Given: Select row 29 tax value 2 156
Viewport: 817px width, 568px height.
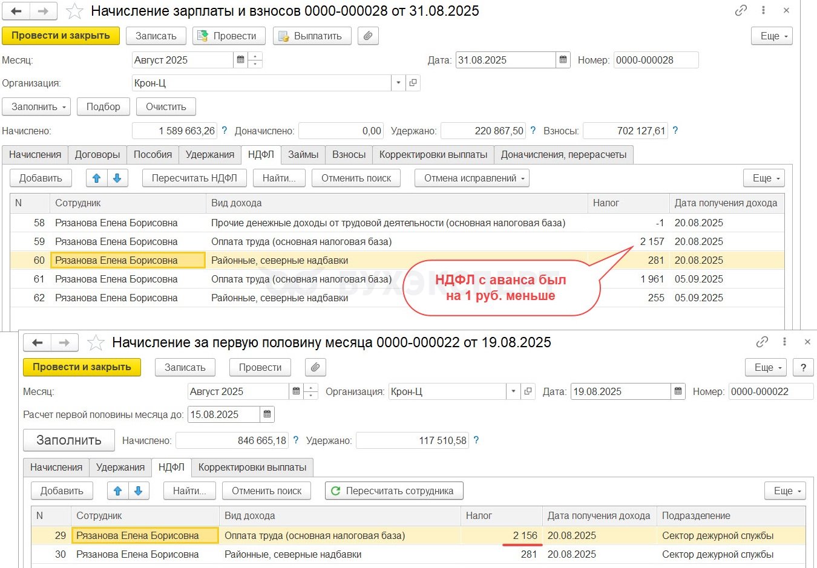Looking at the screenshot, I should coord(525,535).
